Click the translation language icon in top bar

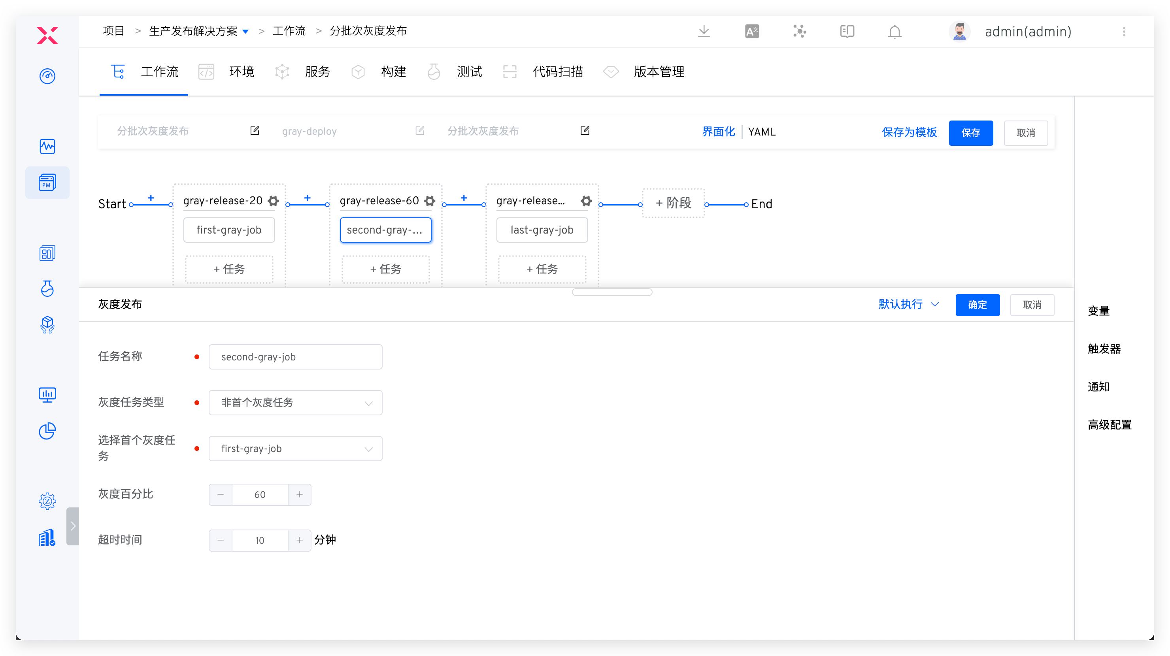point(752,31)
